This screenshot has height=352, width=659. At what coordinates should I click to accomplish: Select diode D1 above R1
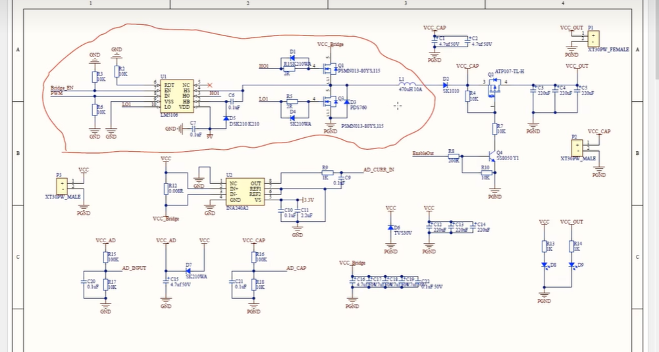(x=292, y=58)
